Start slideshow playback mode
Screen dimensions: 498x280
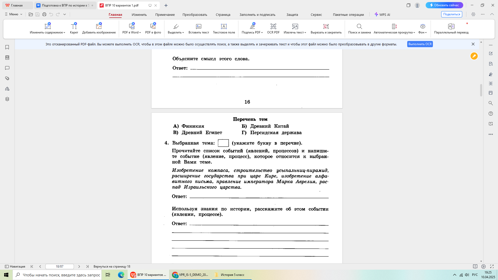(x=483, y=267)
